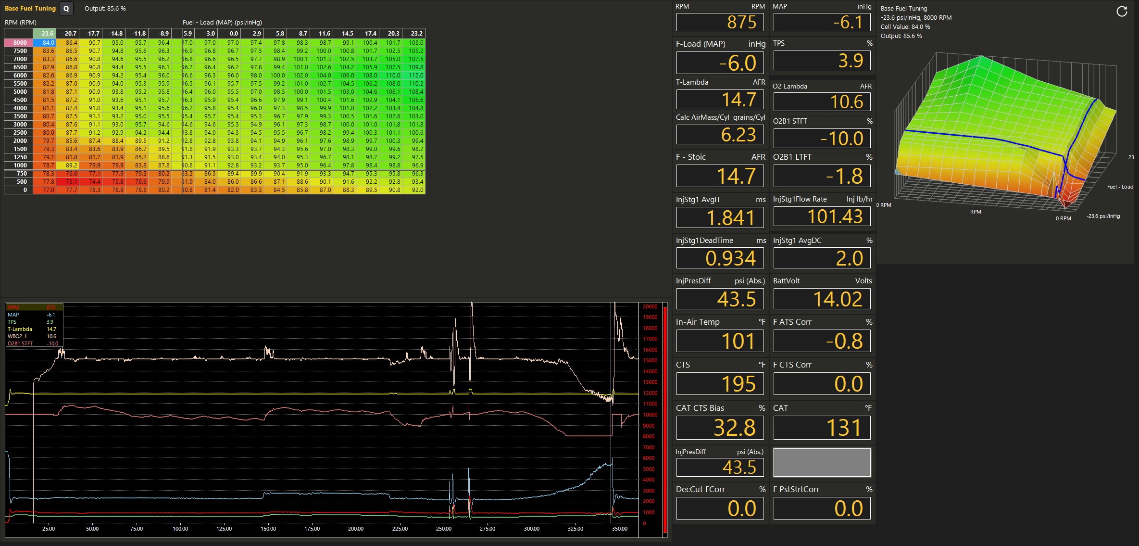
Task: Click the DecCut FCorr gauge value 0.0
Action: coord(720,508)
